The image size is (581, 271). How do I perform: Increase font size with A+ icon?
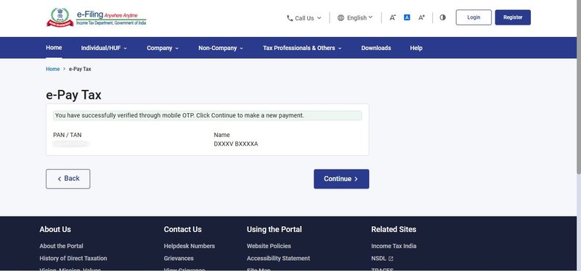(x=421, y=17)
